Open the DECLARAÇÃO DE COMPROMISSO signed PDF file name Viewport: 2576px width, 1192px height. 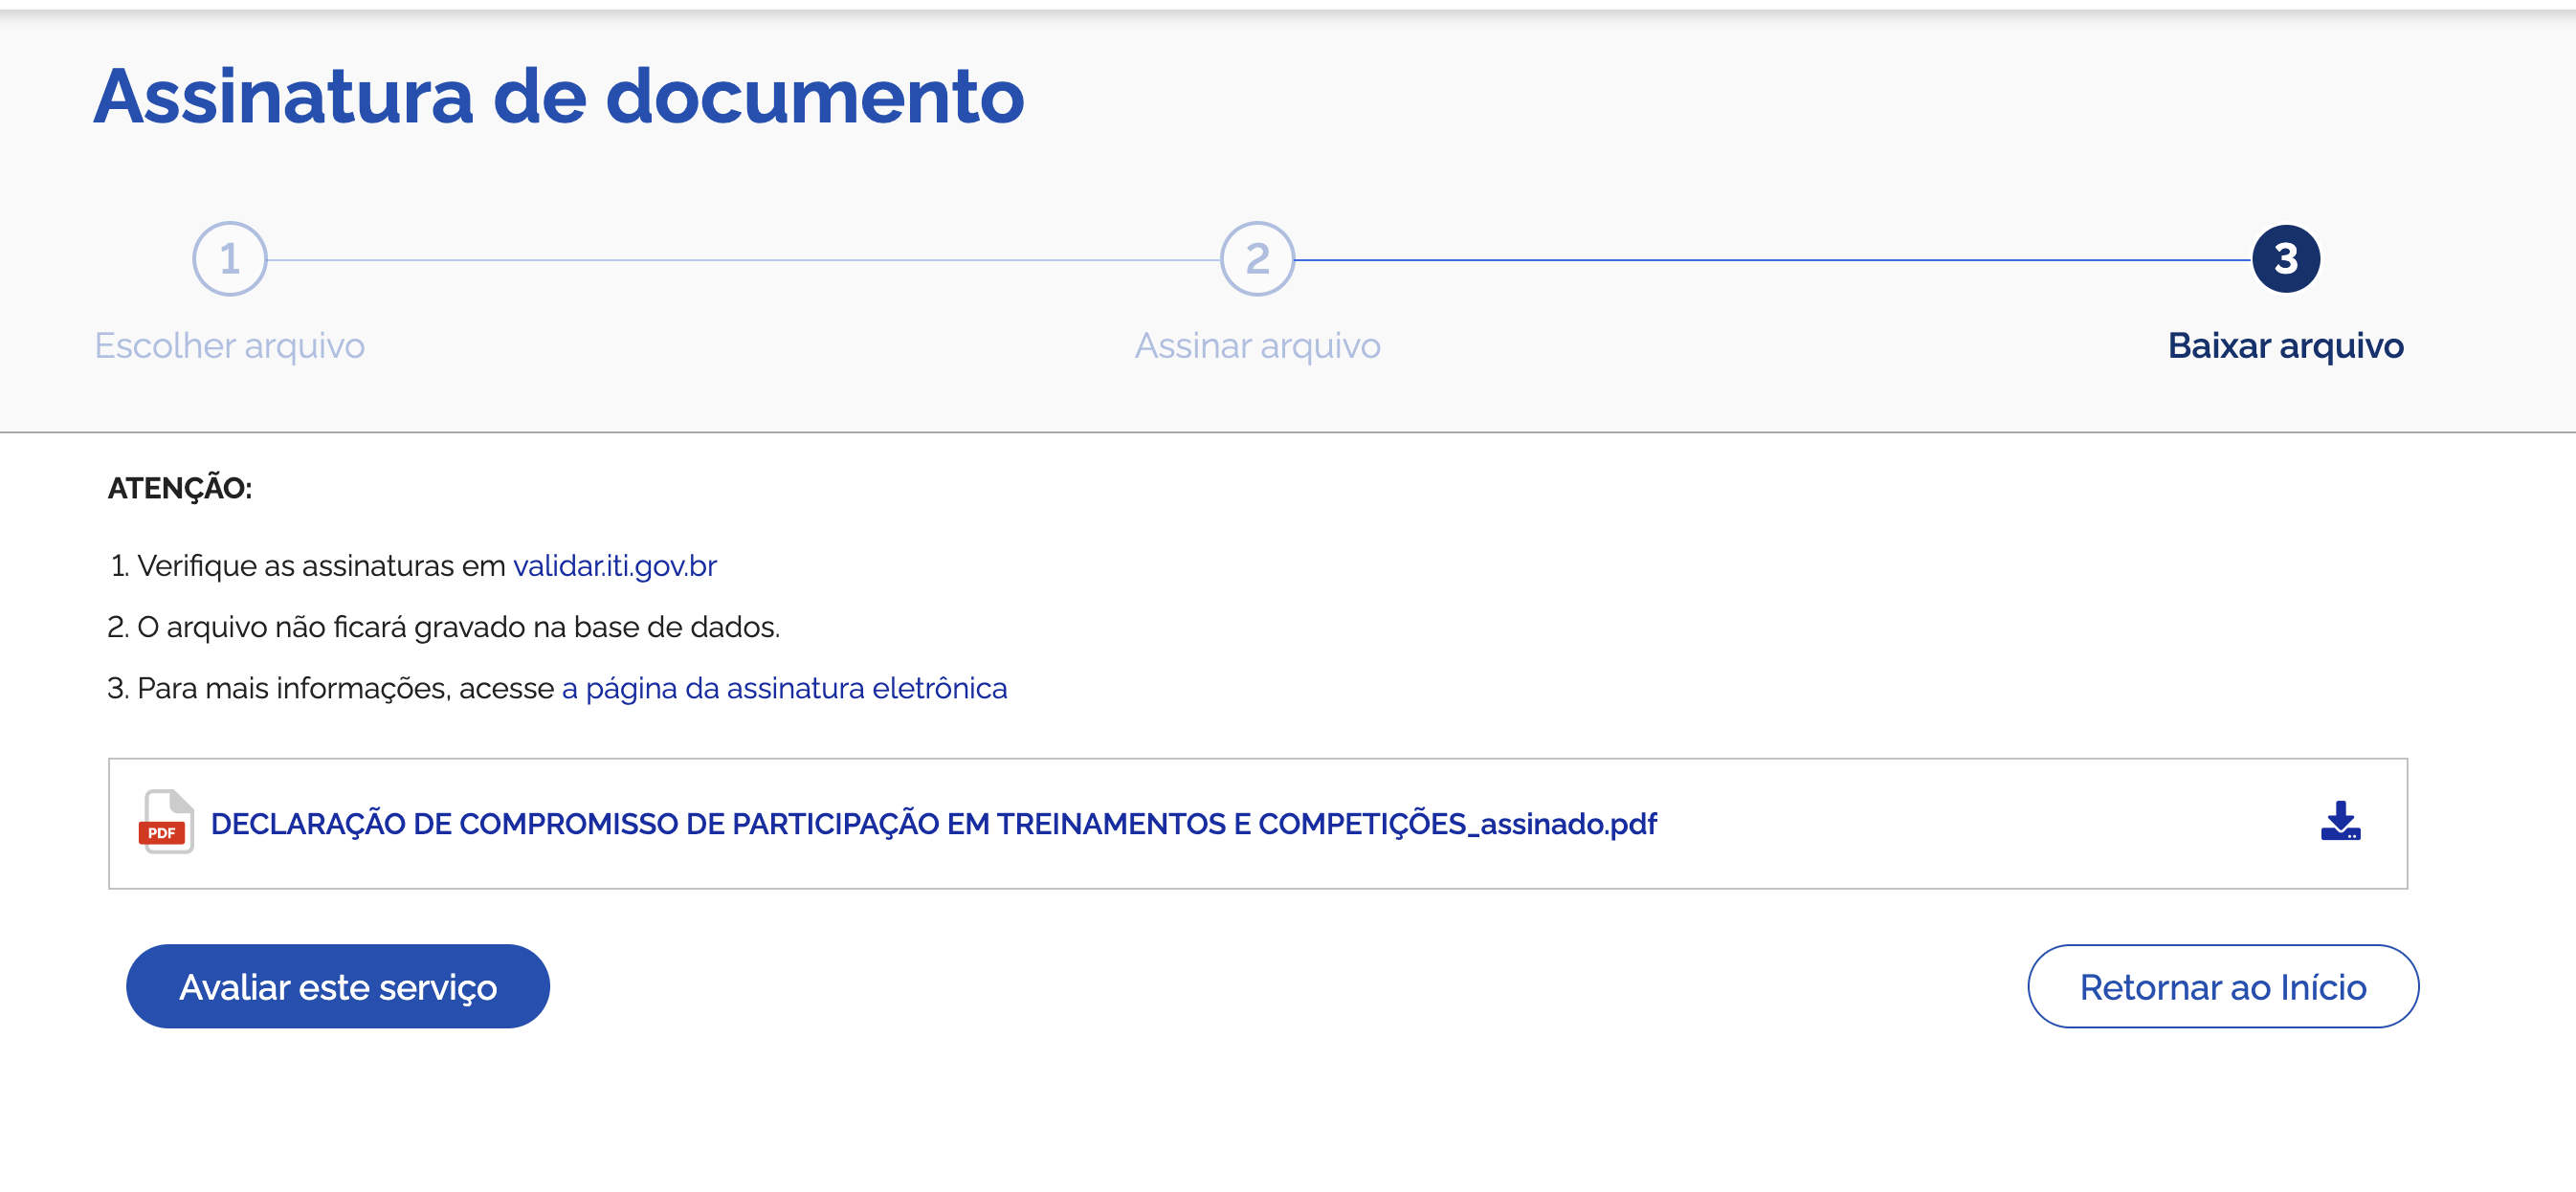point(933,824)
